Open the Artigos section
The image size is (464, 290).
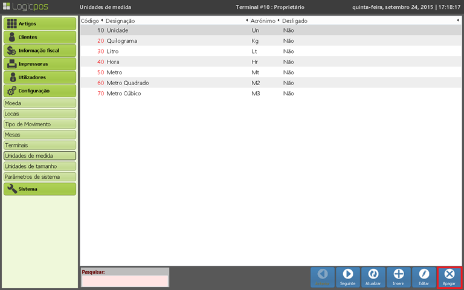point(40,24)
